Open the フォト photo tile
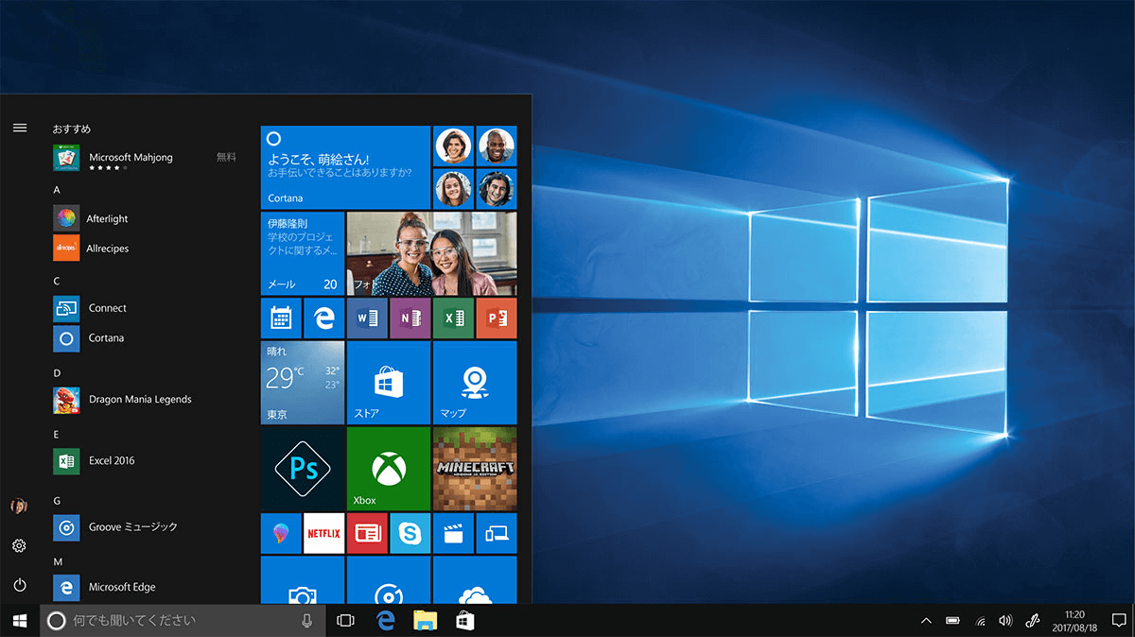Viewport: 1135px width, 637px height. coord(432,253)
